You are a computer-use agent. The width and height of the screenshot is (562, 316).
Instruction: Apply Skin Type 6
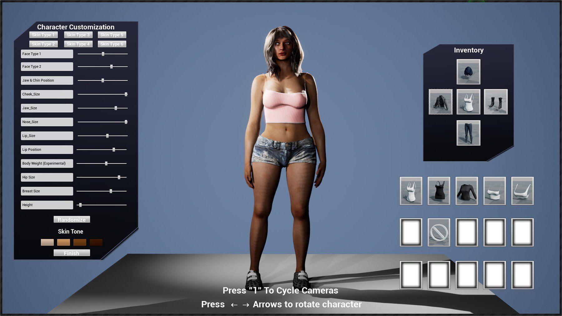(x=112, y=44)
